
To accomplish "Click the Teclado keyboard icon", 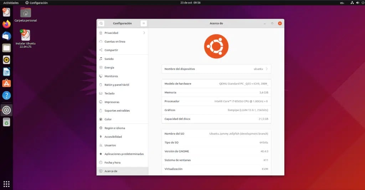I will tap(101, 93).
